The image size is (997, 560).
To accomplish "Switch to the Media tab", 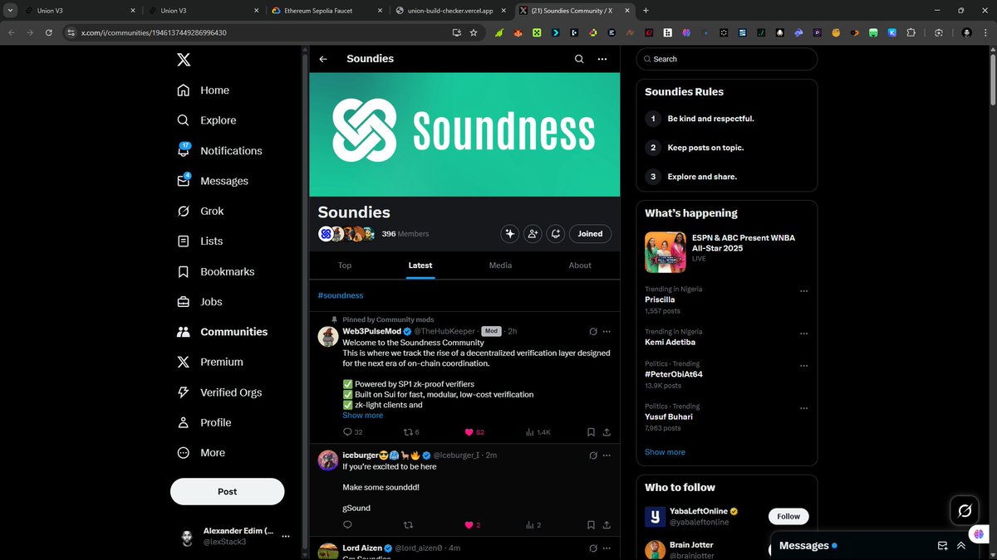I will pyautogui.click(x=500, y=265).
